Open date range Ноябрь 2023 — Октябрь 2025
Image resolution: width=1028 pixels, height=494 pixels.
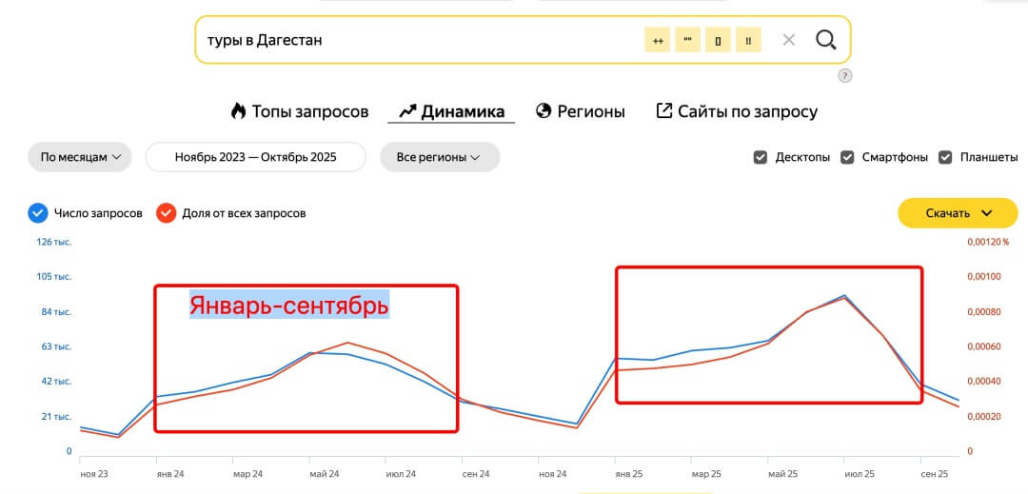(256, 157)
